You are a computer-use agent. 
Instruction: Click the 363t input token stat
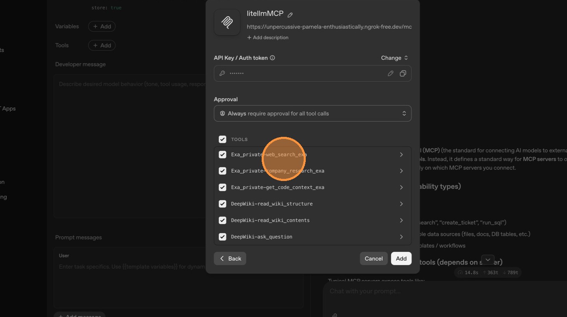coord(490,272)
